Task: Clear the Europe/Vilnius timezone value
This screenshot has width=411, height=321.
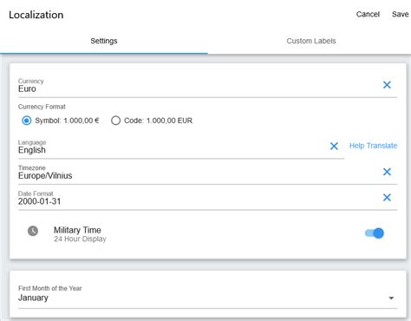Action: point(387,172)
